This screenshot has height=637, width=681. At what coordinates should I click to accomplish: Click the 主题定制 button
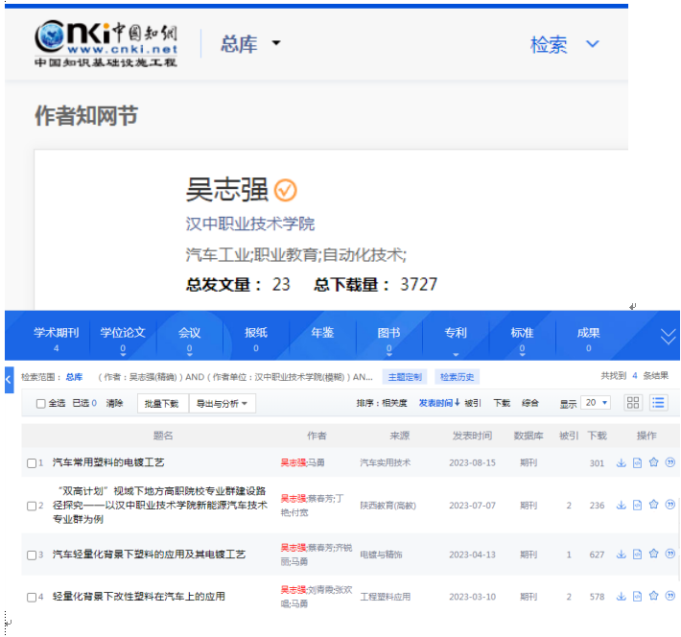click(405, 377)
